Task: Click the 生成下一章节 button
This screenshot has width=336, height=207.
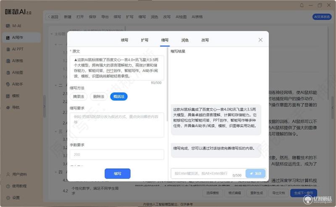Action: tap(303, 193)
